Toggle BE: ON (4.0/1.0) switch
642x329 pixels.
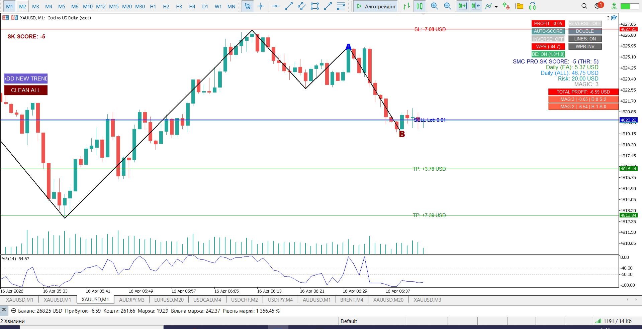[548, 54]
